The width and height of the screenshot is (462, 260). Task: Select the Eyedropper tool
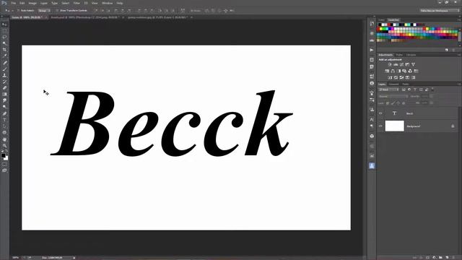(4, 56)
